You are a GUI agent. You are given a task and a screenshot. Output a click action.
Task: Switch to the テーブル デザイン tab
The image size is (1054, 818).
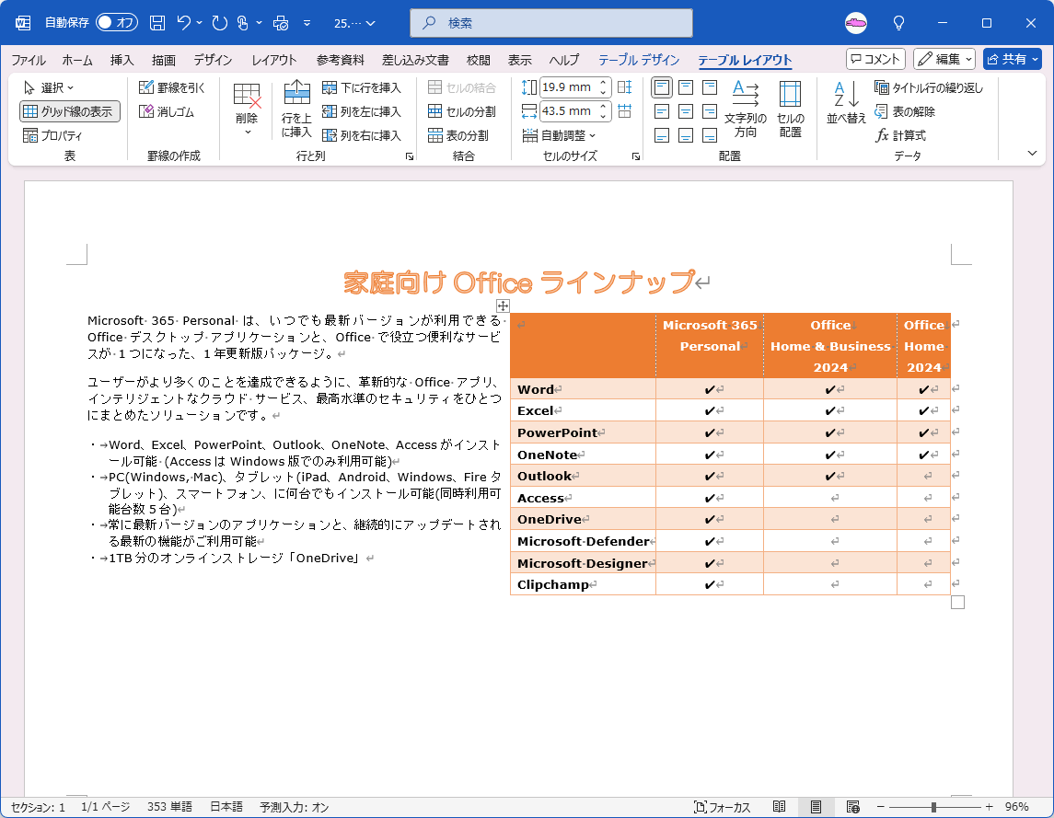[x=639, y=60]
